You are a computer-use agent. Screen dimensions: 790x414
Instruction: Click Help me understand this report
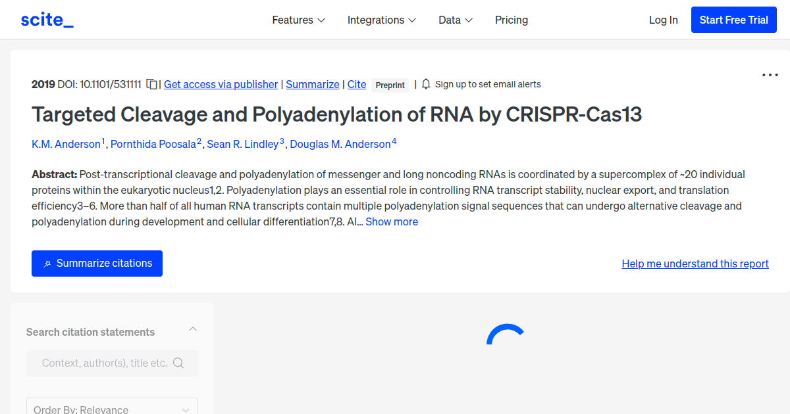point(695,264)
